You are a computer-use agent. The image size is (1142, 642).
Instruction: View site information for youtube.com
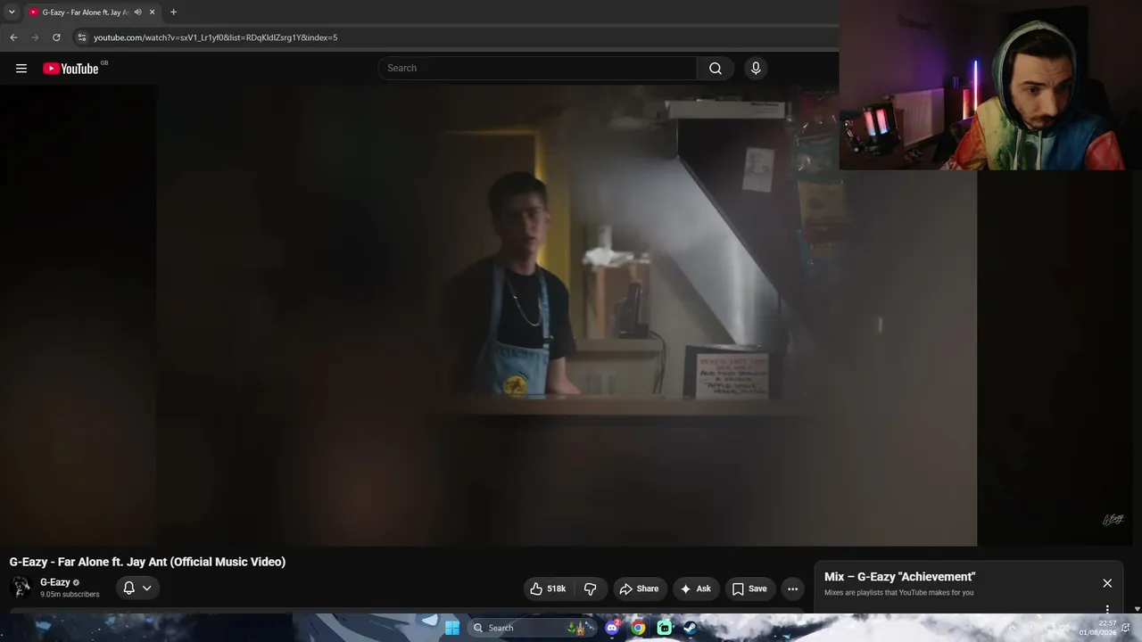coord(82,37)
